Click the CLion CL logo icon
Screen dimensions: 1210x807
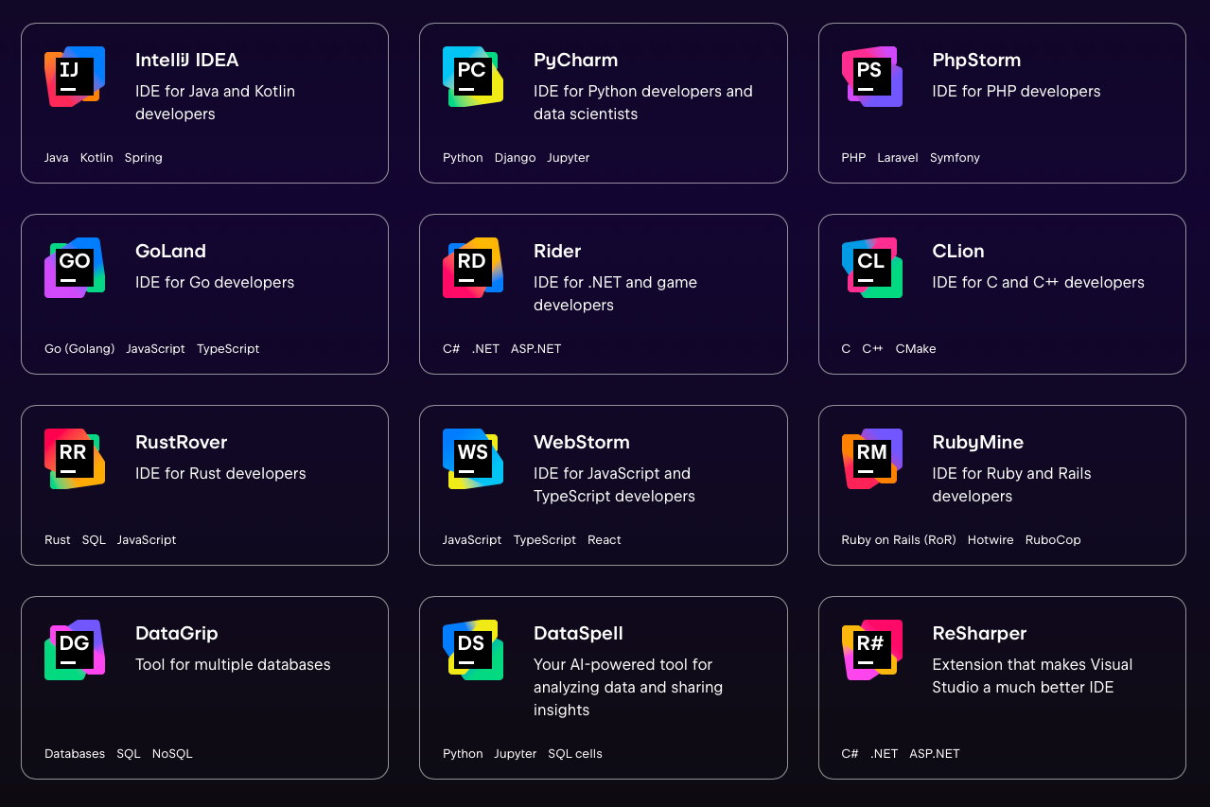click(x=871, y=268)
